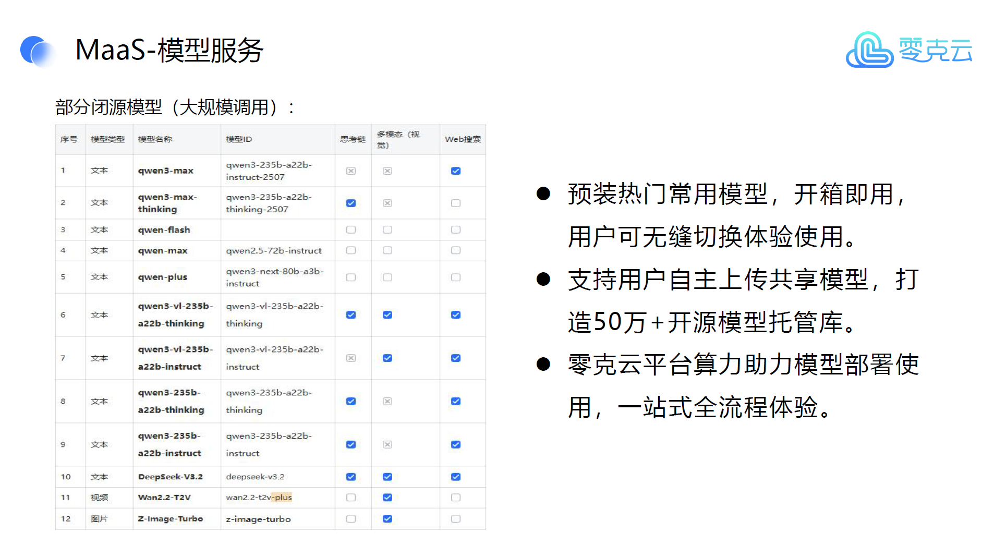This screenshot has height=557, width=1006.
Task: Toggle 思考链 checkbox for qwen3-max-thinking
Action: coord(351,203)
